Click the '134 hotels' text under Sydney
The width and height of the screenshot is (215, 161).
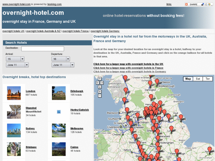[31, 132]
